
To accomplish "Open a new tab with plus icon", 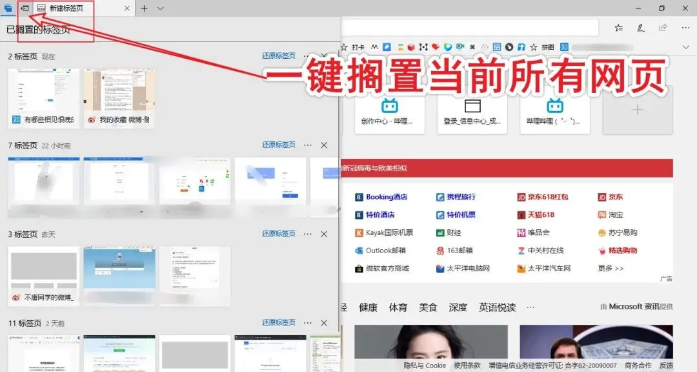I will point(144,8).
